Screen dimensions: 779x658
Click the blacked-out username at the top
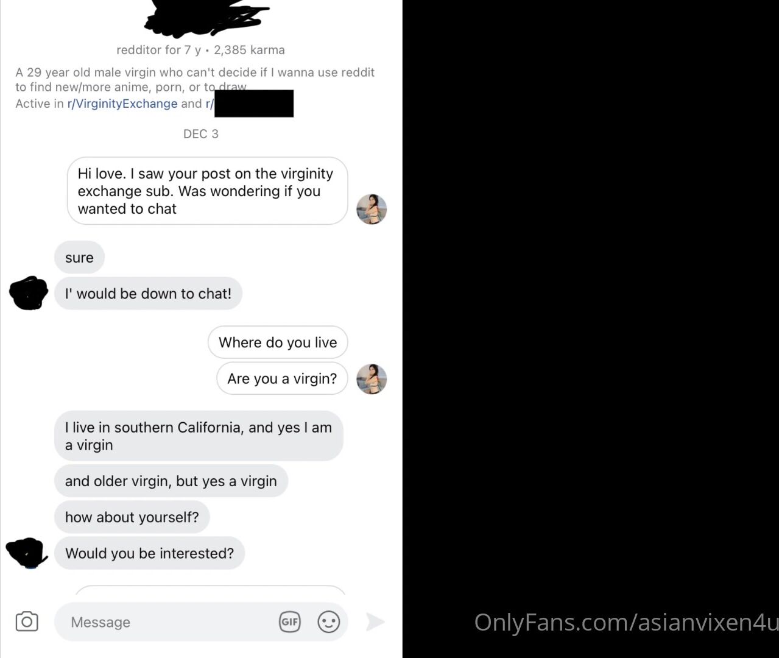(x=206, y=16)
